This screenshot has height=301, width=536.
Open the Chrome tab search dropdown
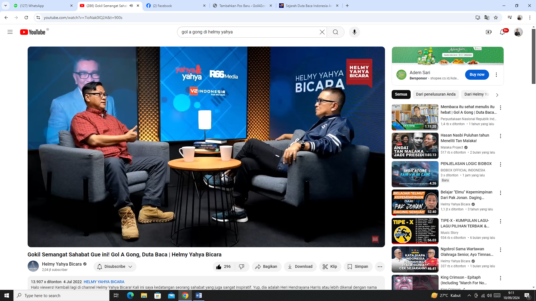pyautogui.click(x=6, y=6)
